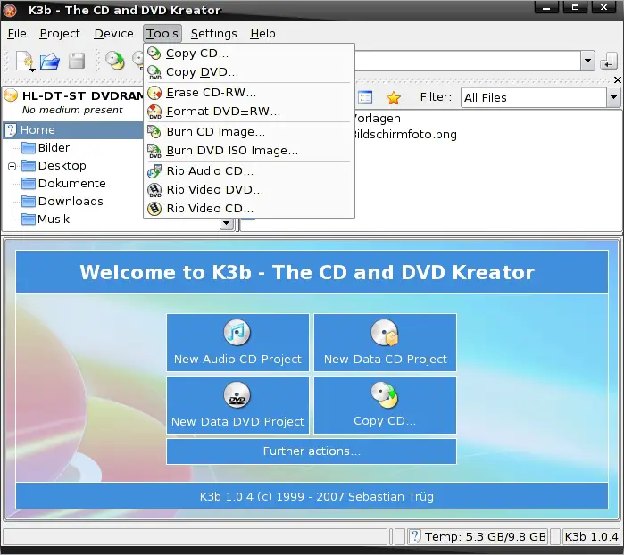
Task: Click the Copy CD... welcome label
Action: (x=385, y=421)
